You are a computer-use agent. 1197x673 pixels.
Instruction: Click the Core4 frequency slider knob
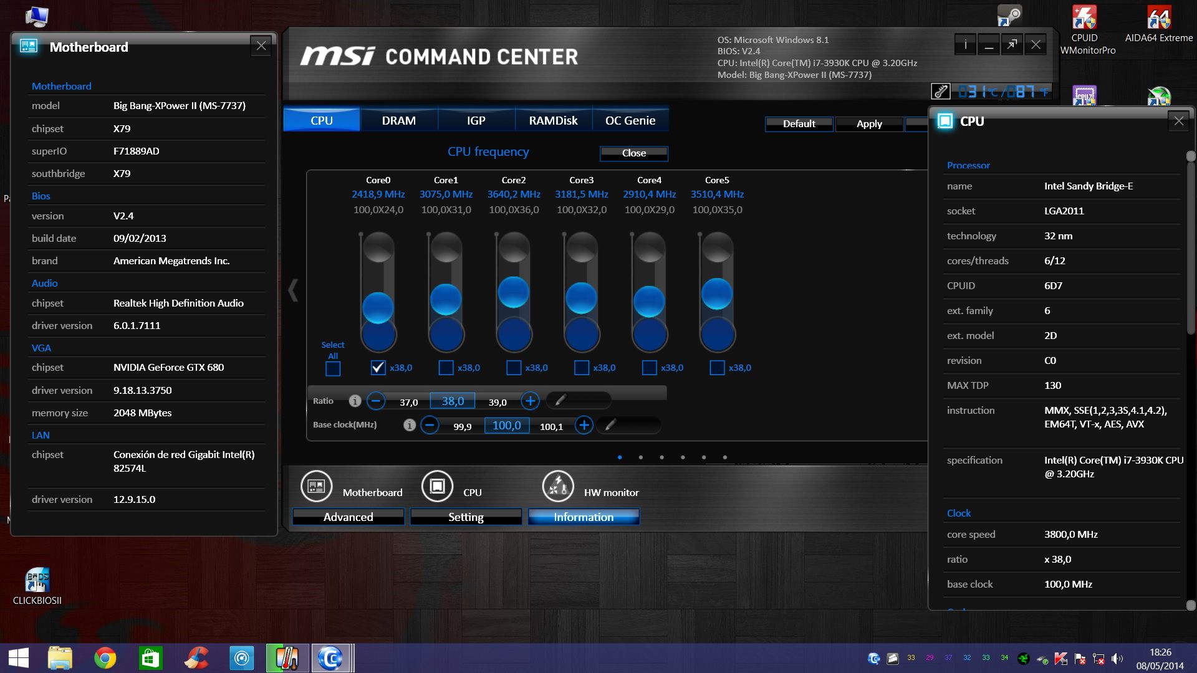(x=649, y=302)
